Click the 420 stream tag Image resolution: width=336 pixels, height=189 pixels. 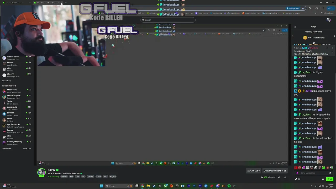click(x=105, y=176)
